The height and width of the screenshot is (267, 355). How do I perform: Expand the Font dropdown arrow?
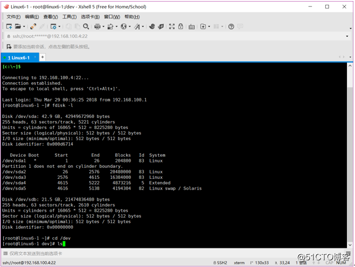pos(143,27)
